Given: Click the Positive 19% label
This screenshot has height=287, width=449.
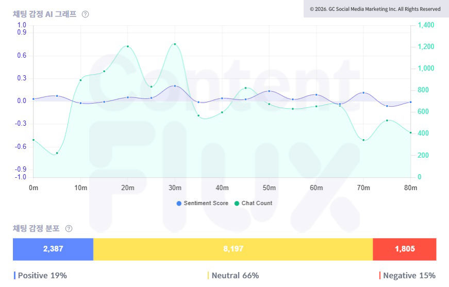Looking at the screenshot, I should pyautogui.click(x=42, y=276).
